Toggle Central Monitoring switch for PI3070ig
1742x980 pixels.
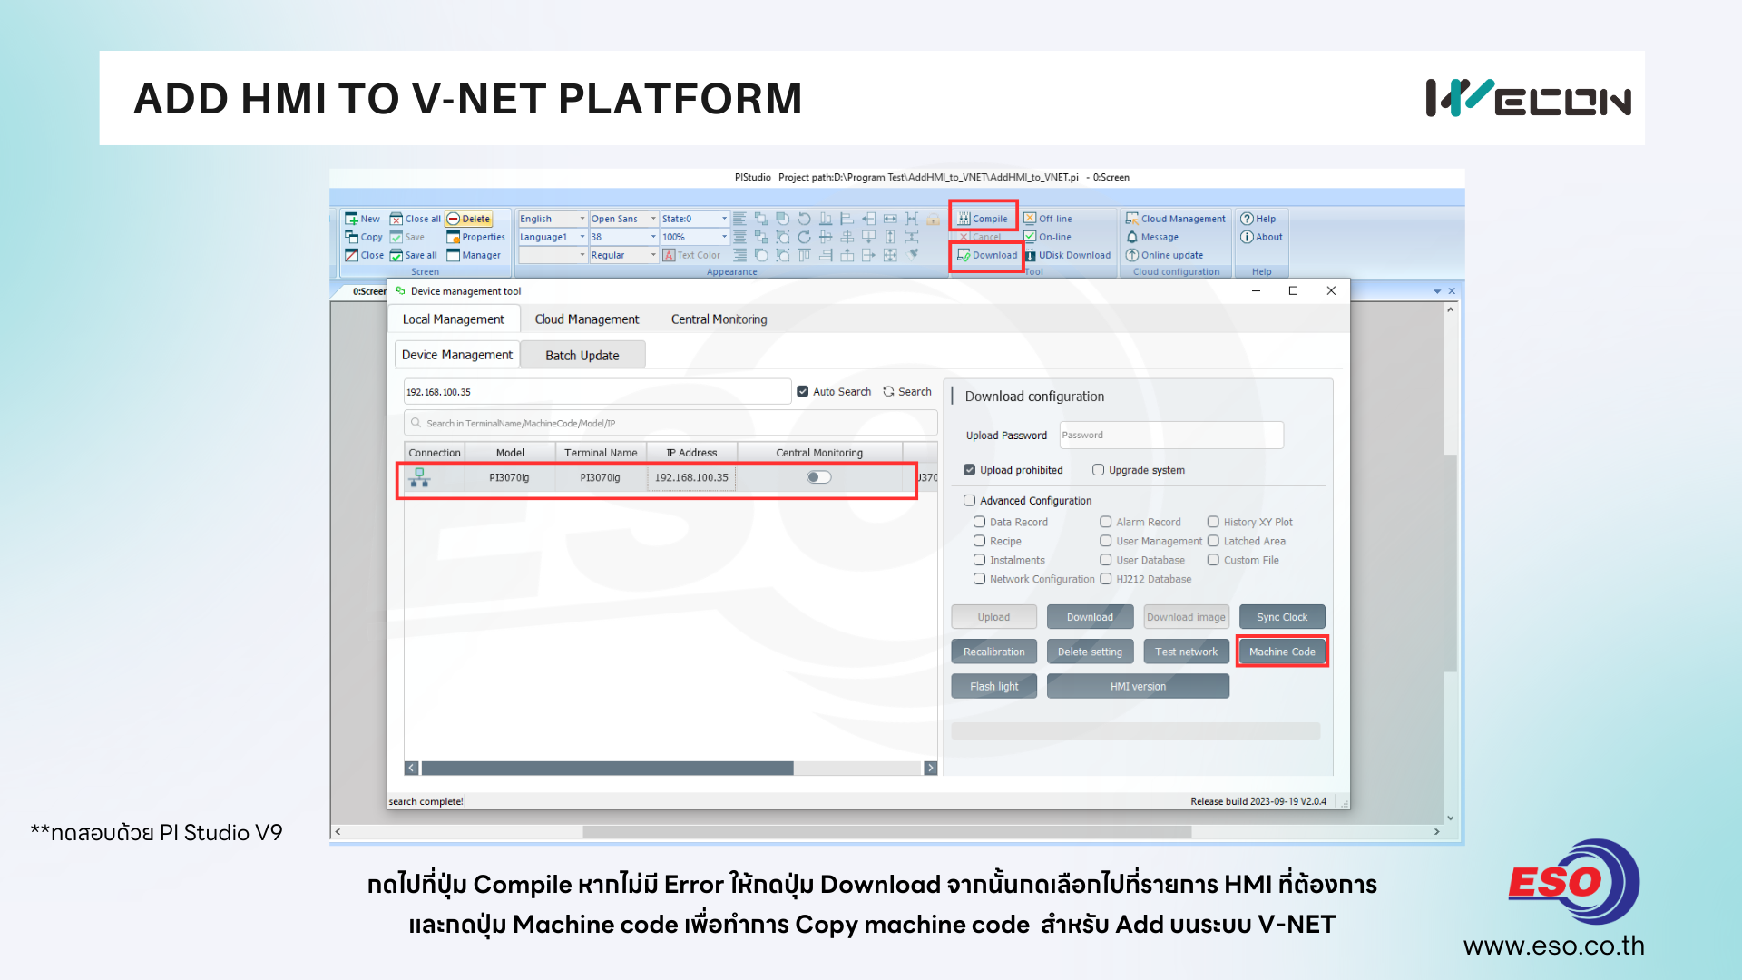818,477
